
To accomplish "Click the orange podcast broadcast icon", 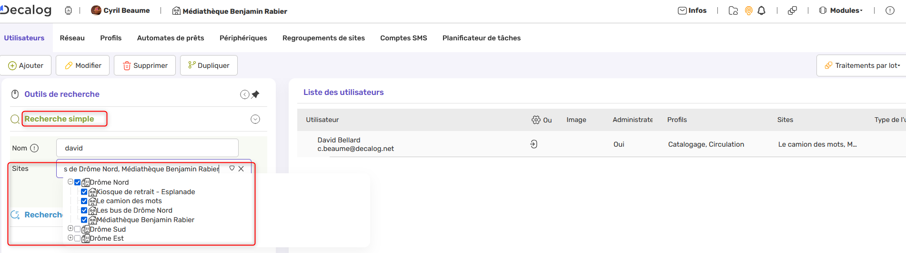I will pyautogui.click(x=748, y=10).
